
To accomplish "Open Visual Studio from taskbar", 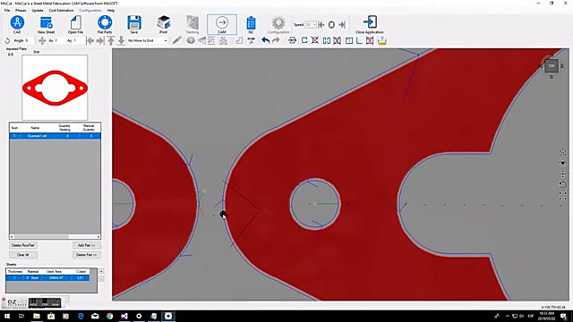I will [124, 316].
